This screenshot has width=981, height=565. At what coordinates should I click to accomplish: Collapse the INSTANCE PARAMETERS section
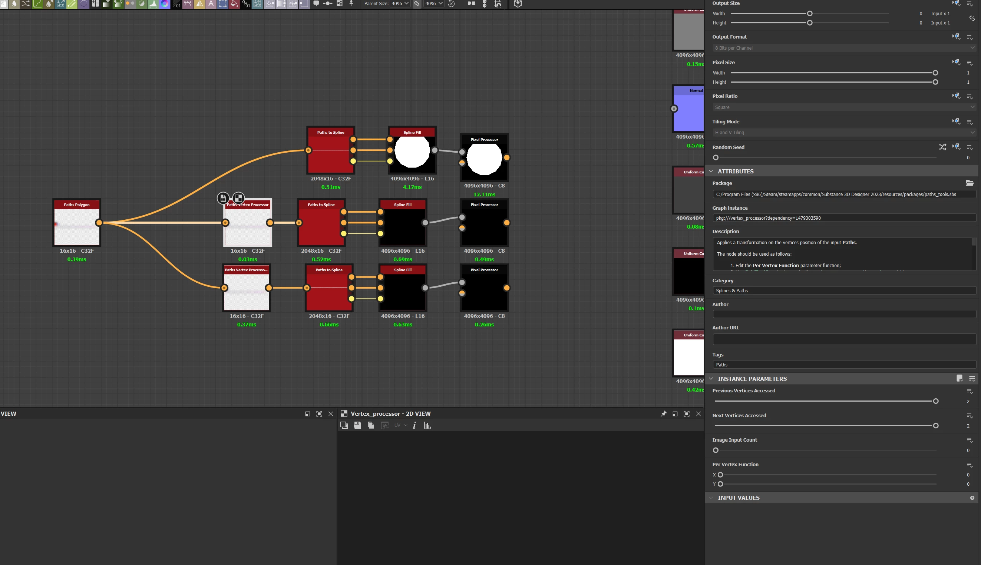711,379
